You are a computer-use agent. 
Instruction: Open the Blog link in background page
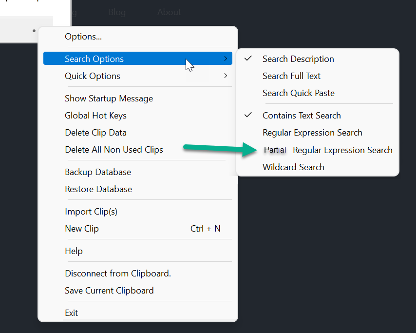click(x=117, y=12)
